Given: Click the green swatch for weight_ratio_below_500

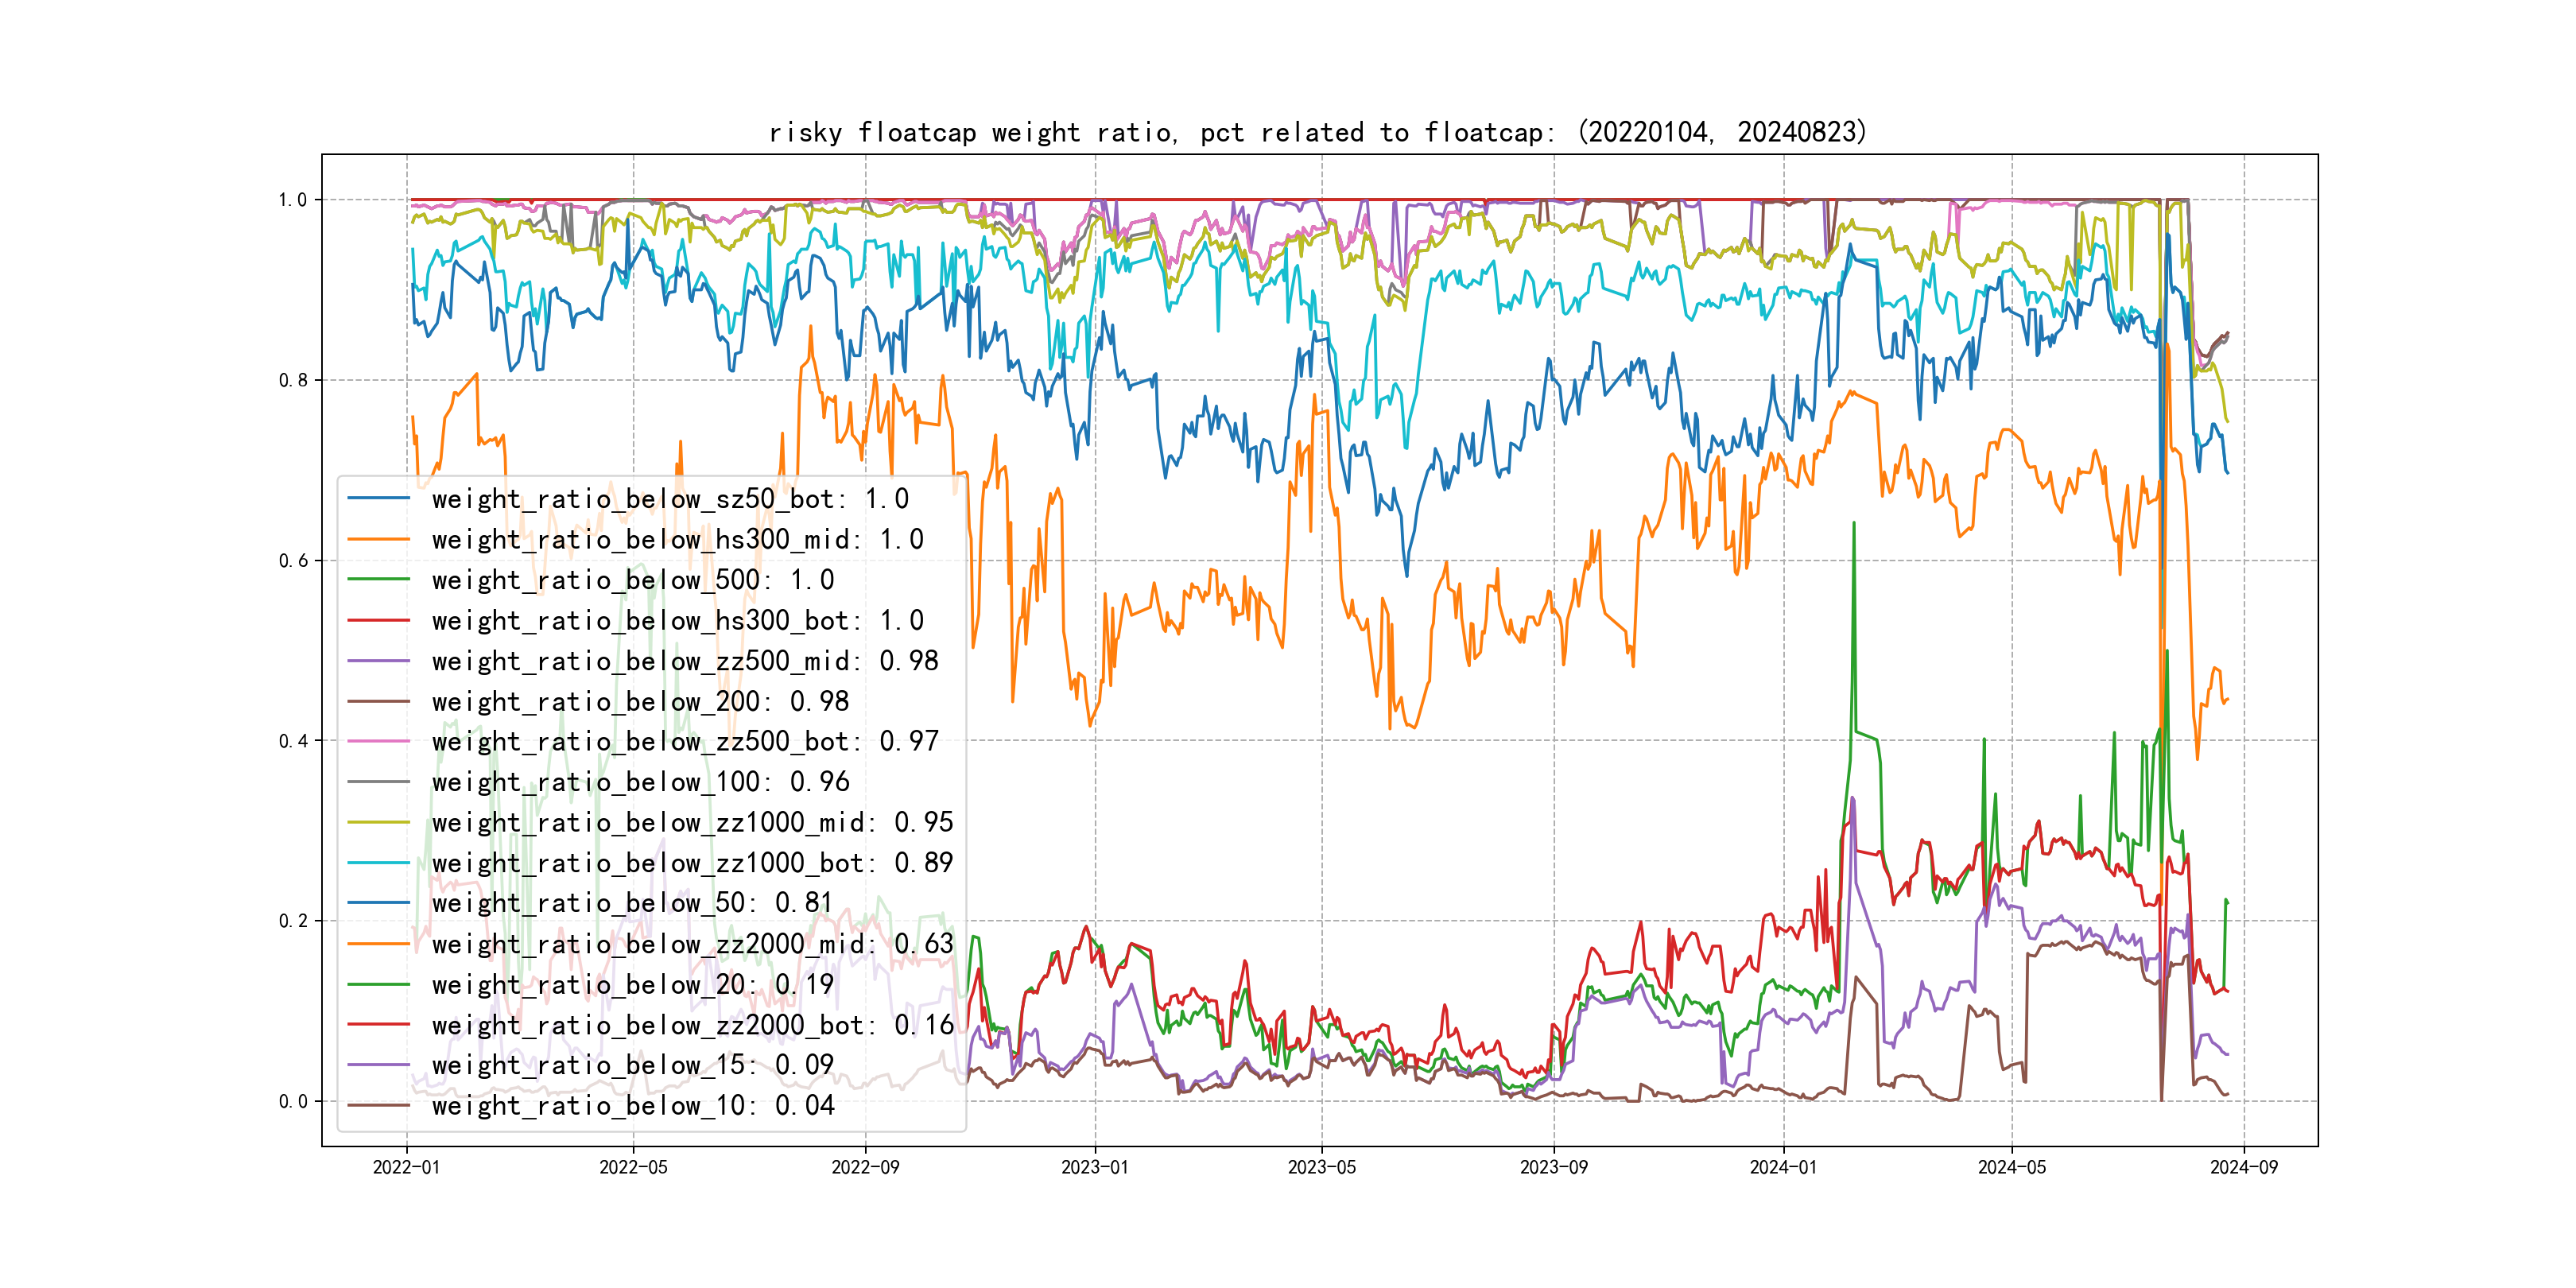Looking at the screenshot, I should coord(379,579).
